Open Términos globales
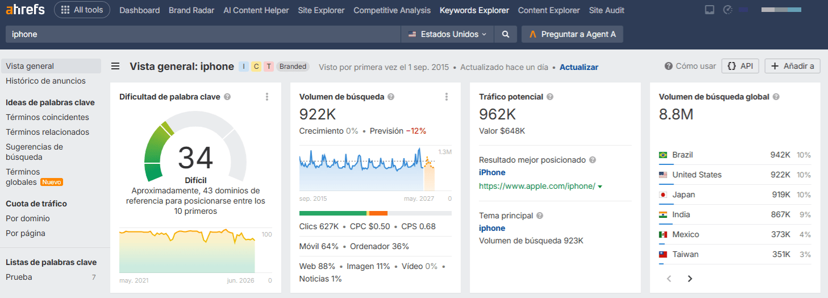Screen dimensions: 828x298 point(23,177)
